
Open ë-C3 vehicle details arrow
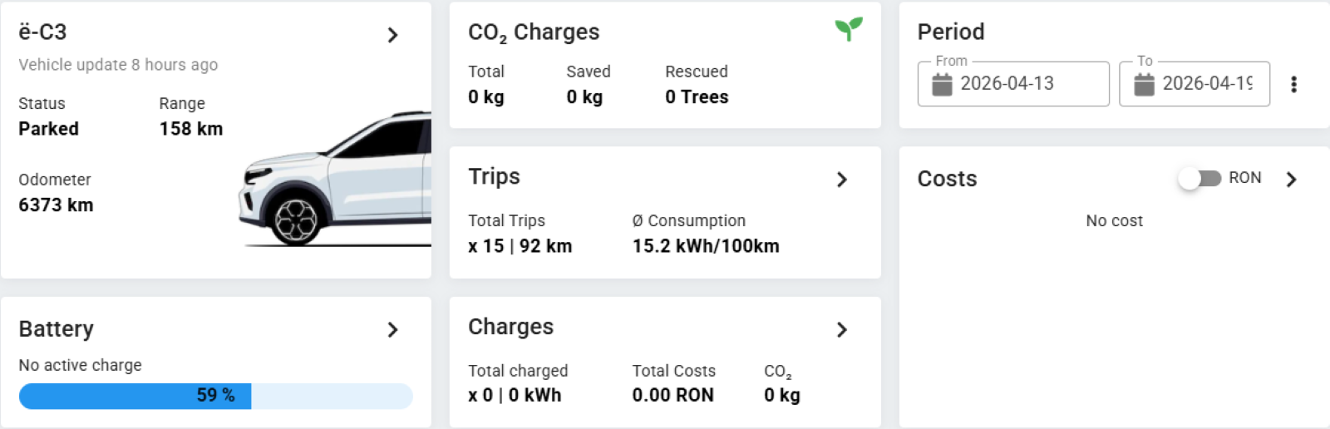(x=393, y=35)
